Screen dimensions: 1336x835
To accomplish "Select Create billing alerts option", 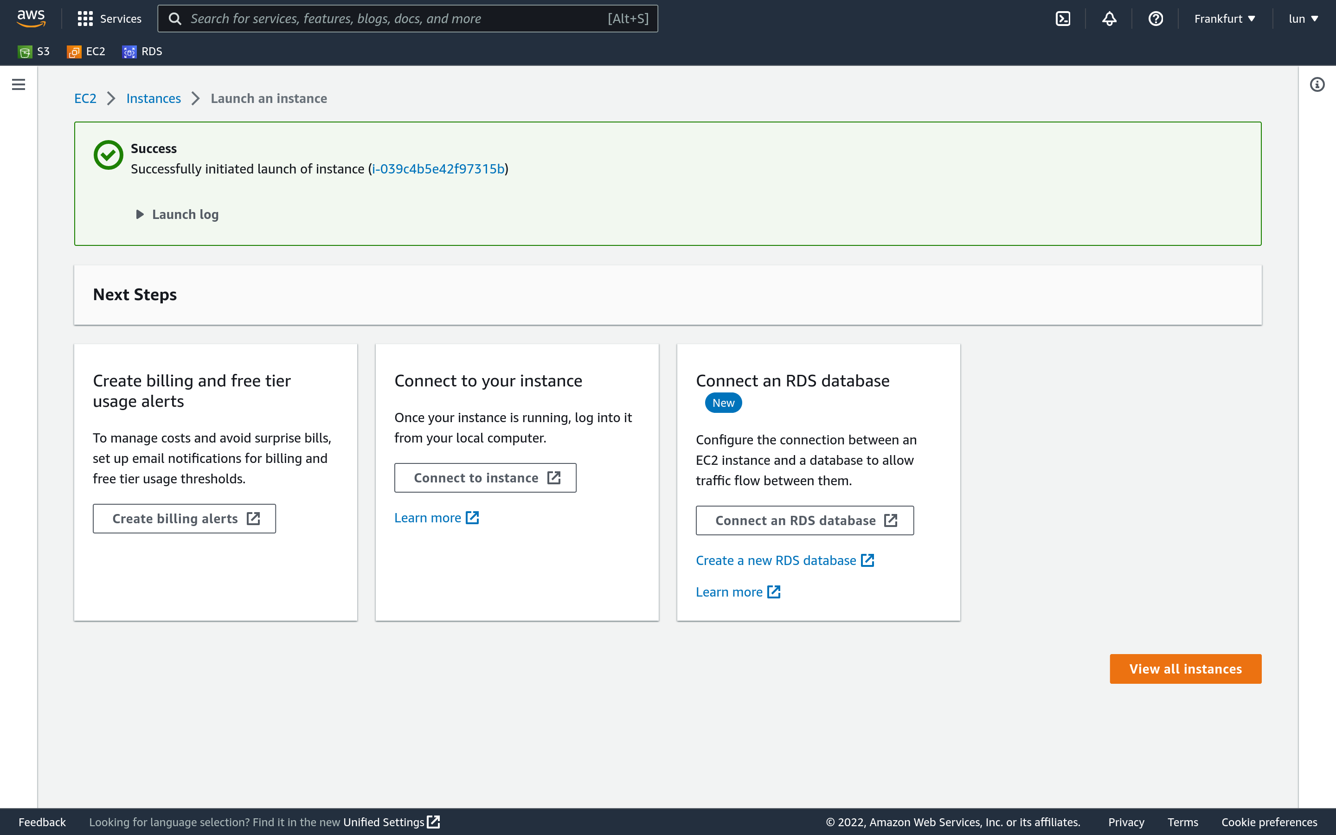I will coord(184,518).
